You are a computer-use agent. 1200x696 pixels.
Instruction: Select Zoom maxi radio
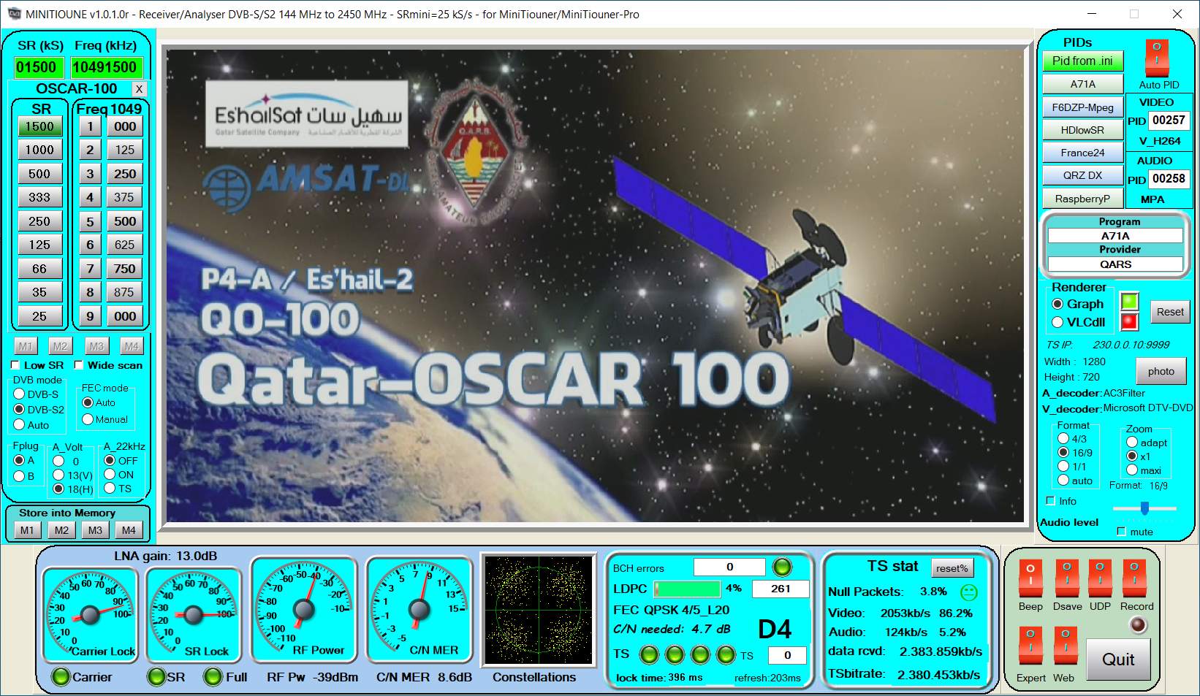pyautogui.click(x=1132, y=470)
